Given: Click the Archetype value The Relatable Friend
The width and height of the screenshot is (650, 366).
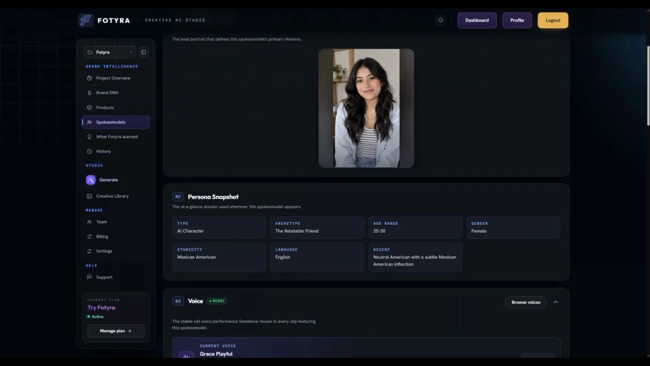Looking at the screenshot, I should [x=297, y=231].
